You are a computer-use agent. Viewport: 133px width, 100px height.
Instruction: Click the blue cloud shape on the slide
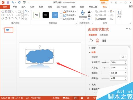pyautogui.click(x=40, y=56)
